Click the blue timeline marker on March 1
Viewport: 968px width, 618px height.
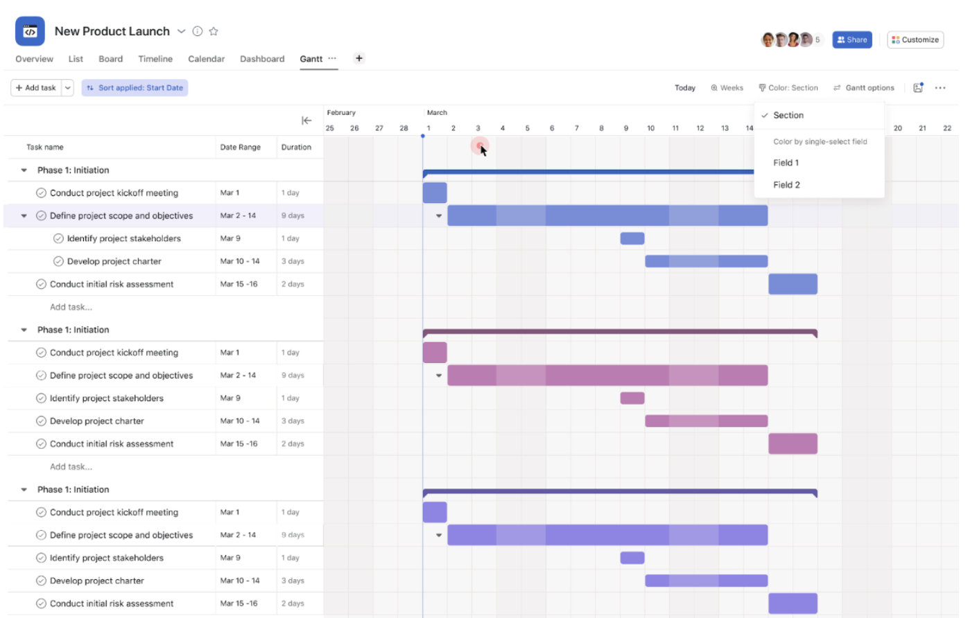423,136
